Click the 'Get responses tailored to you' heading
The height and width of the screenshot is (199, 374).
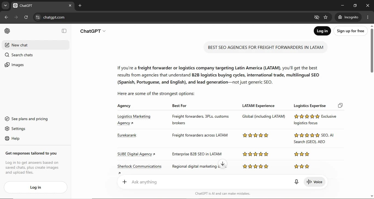tap(31, 153)
